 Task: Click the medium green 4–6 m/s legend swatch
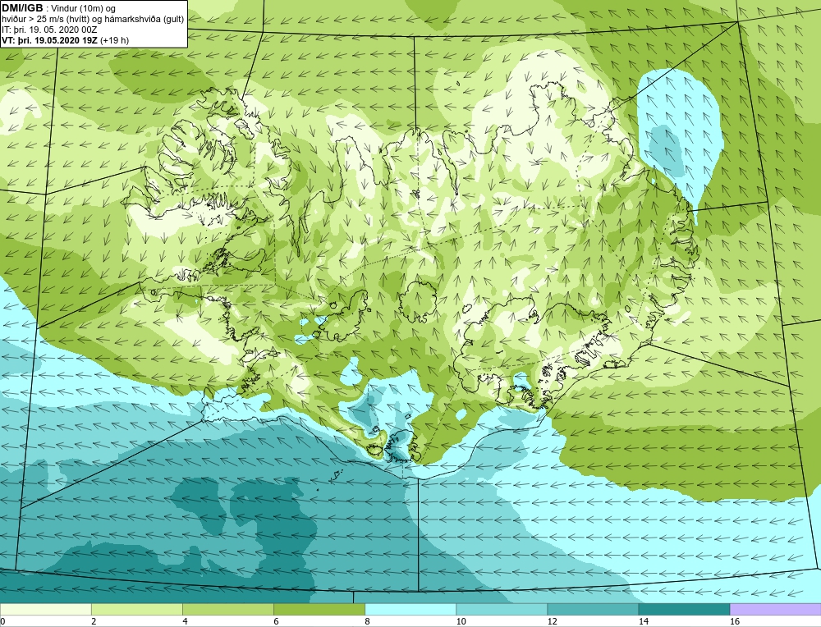click(227, 609)
